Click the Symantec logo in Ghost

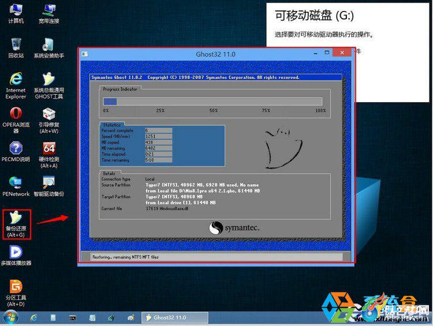tap(234, 228)
